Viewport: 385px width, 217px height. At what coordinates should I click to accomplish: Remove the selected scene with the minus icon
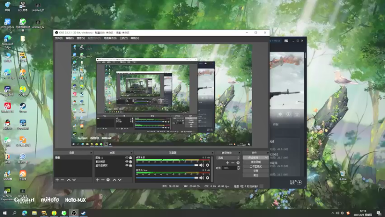tap(63, 180)
